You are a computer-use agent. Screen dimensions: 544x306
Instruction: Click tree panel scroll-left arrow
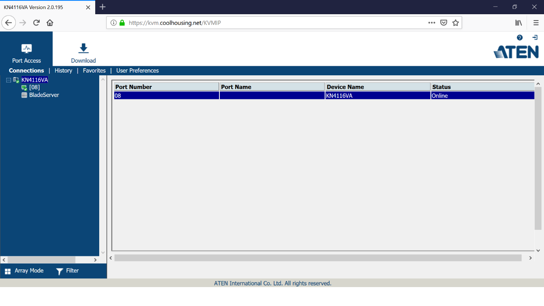pos(4,260)
